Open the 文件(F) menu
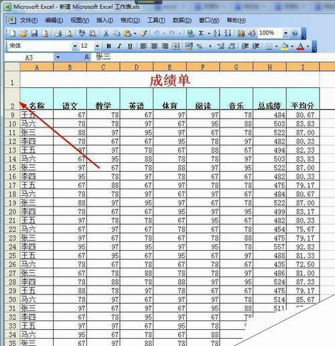 pos(29,21)
